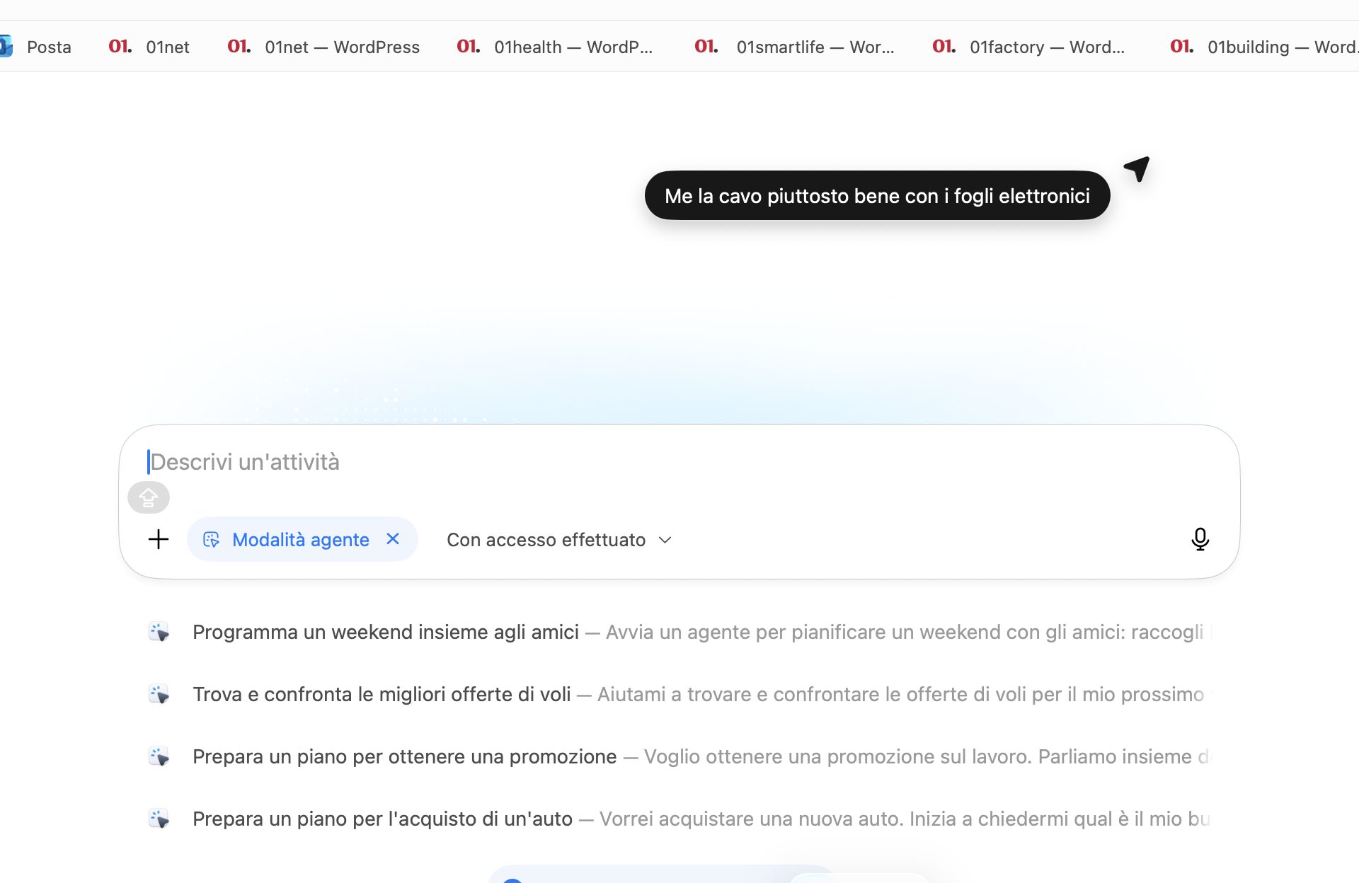
Task: Open the 01health — WordPress bookmark
Action: point(572,47)
